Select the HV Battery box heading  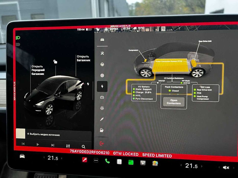click(x=144, y=87)
